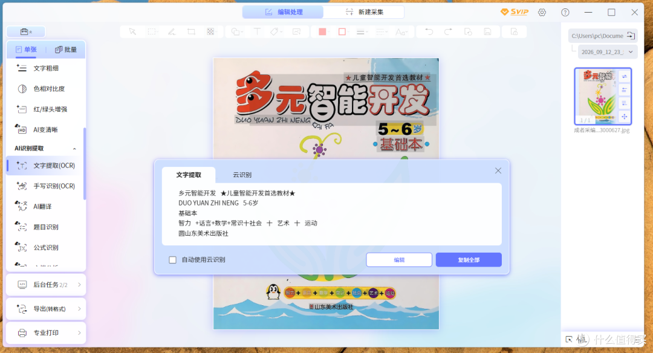Click the swap arrows icon on thumbnail
Image resolution: width=653 pixels, height=353 pixels.
coord(624,77)
